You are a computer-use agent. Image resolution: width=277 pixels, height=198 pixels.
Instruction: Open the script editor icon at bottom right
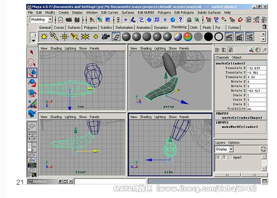(265, 181)
